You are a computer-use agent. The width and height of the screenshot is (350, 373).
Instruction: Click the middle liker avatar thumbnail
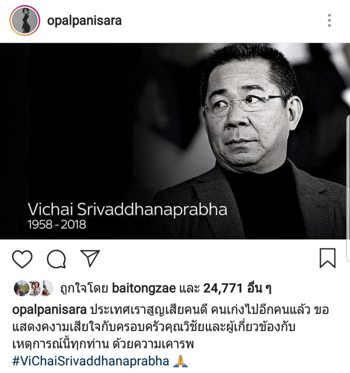[x=34, y=288]
